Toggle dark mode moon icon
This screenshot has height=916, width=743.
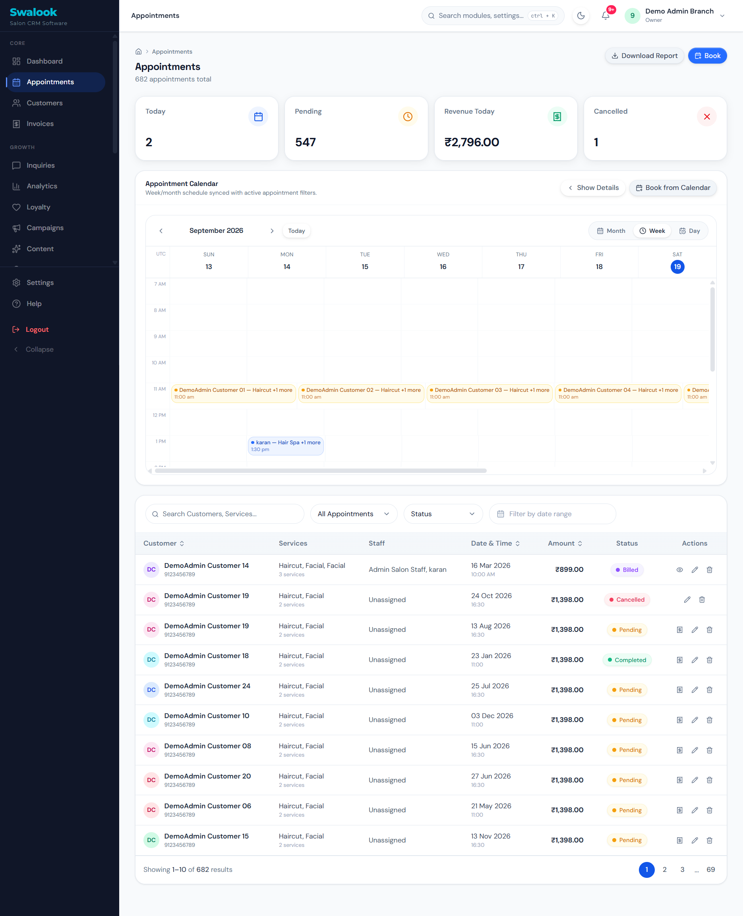point(581,16)
